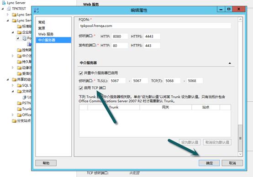Click the 标准版 folder icon in tree
This screenshot has width=253, height=177.
pos(19,26)
